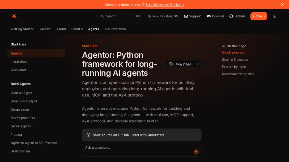The height and width of the screenshot is (162, 289).
Task: Open the Tracing page
Action: (16, 134)
